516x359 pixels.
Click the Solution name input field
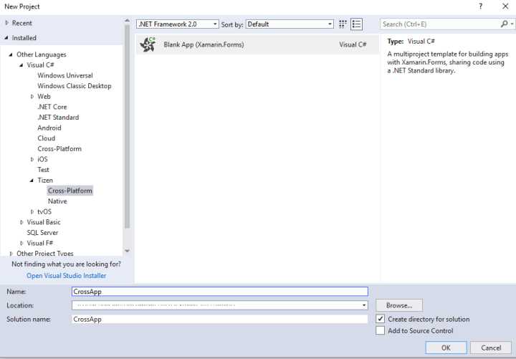point(220,319)
